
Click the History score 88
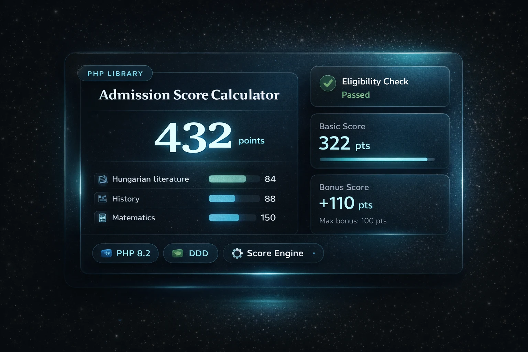tap(270, 199)
